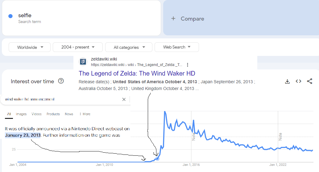This screenshot has height=172, width=319.
Task: Open the Web Search type dropdown
Action: pyautogui.click(x=176, y=47)
